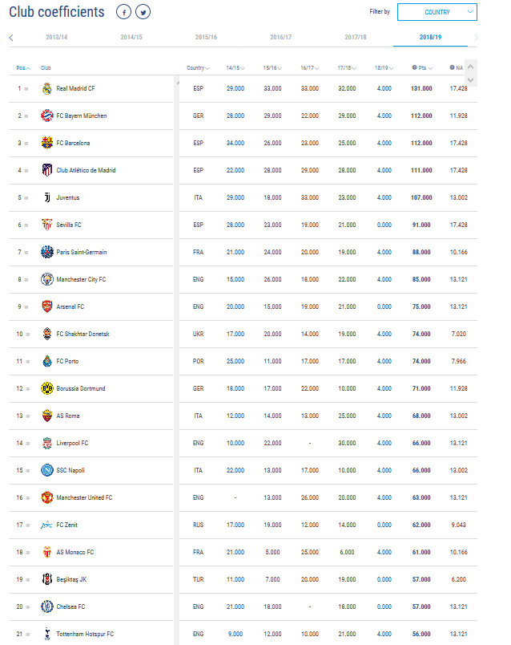This screenshot has width=511, height=645.
Task: Open the Filter by COUNTRY dropdown
Action: (437, 12)
